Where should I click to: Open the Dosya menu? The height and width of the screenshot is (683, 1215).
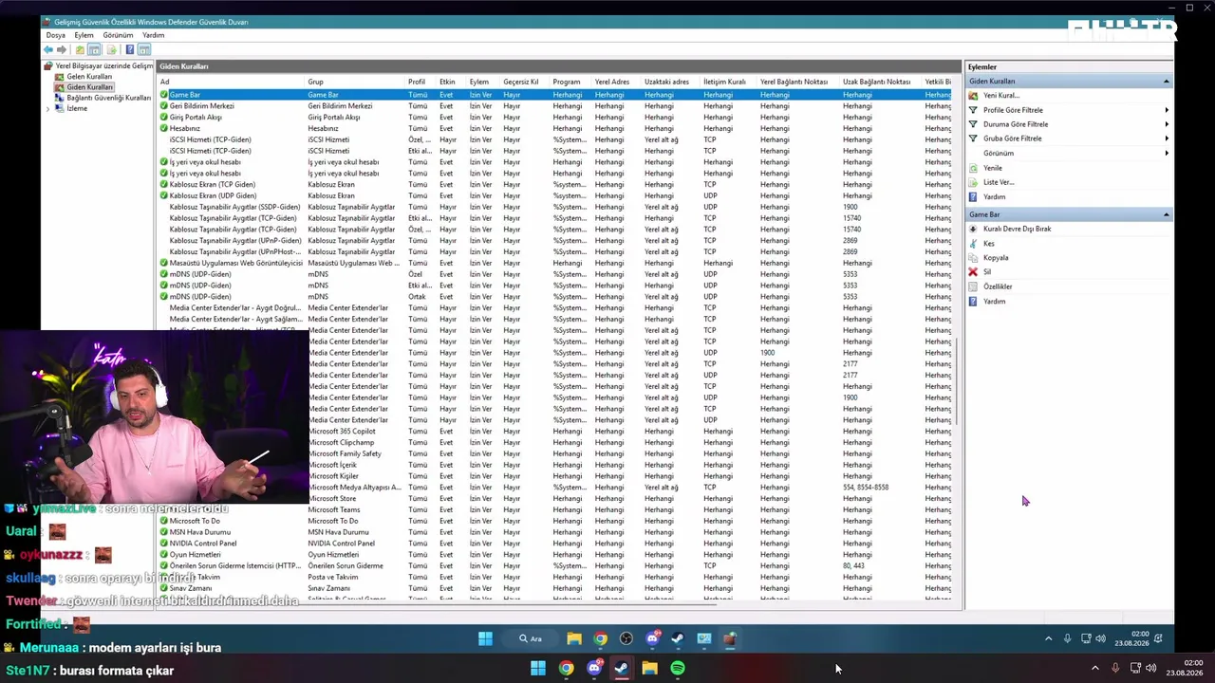click(55, 35)
